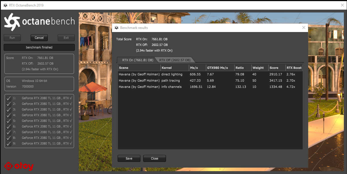Click the GTX980 Ms/s column header

click(x=220, y=68)
